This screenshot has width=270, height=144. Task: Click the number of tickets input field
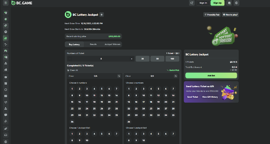coord(101,59)
